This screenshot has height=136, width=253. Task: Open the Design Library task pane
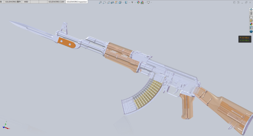point(251,13)
